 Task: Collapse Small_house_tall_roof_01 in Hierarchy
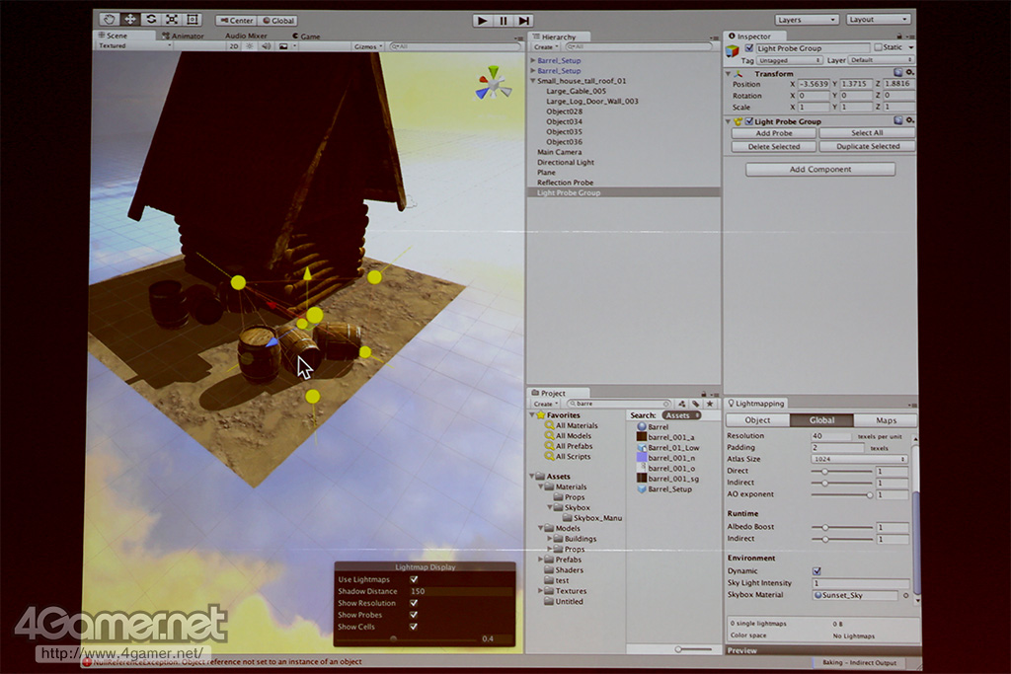(x=533, y=81)
